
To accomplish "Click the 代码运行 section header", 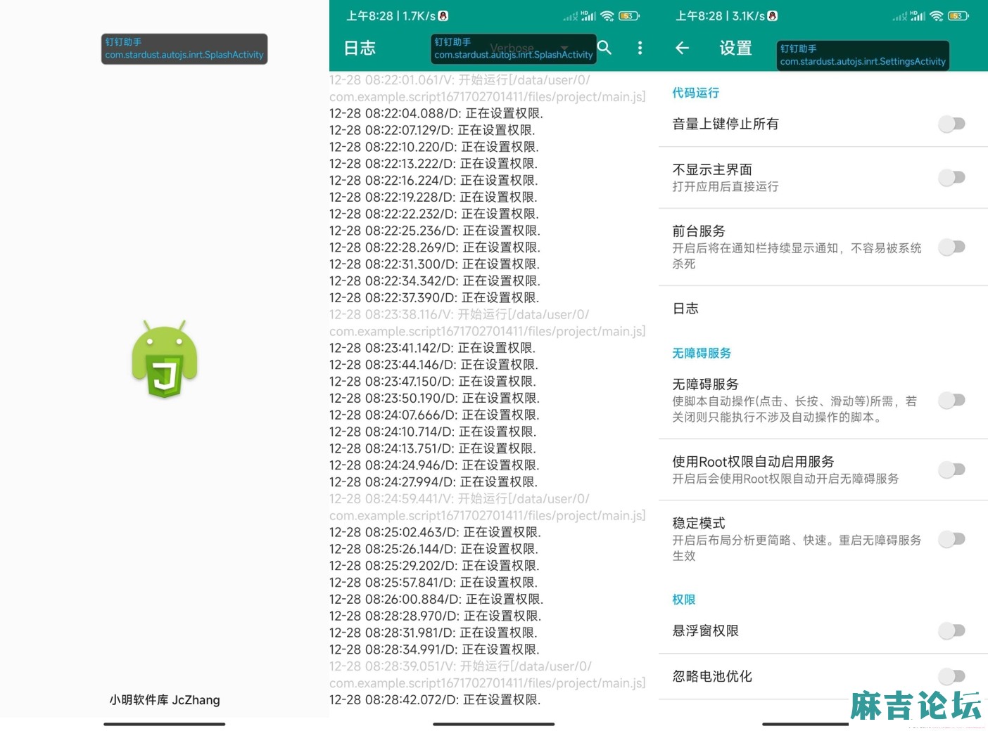I will [x=695, y=93].
